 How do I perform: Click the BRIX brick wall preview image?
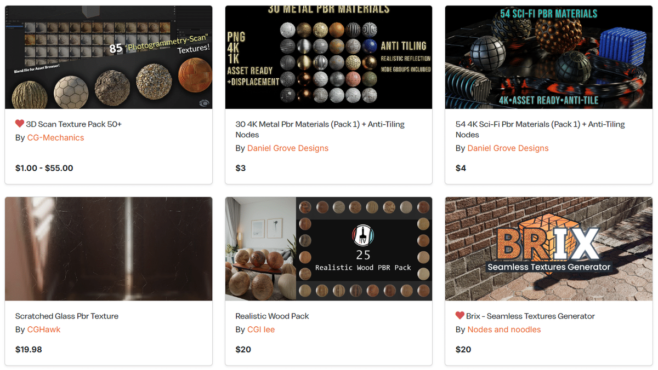pos(549,248)
